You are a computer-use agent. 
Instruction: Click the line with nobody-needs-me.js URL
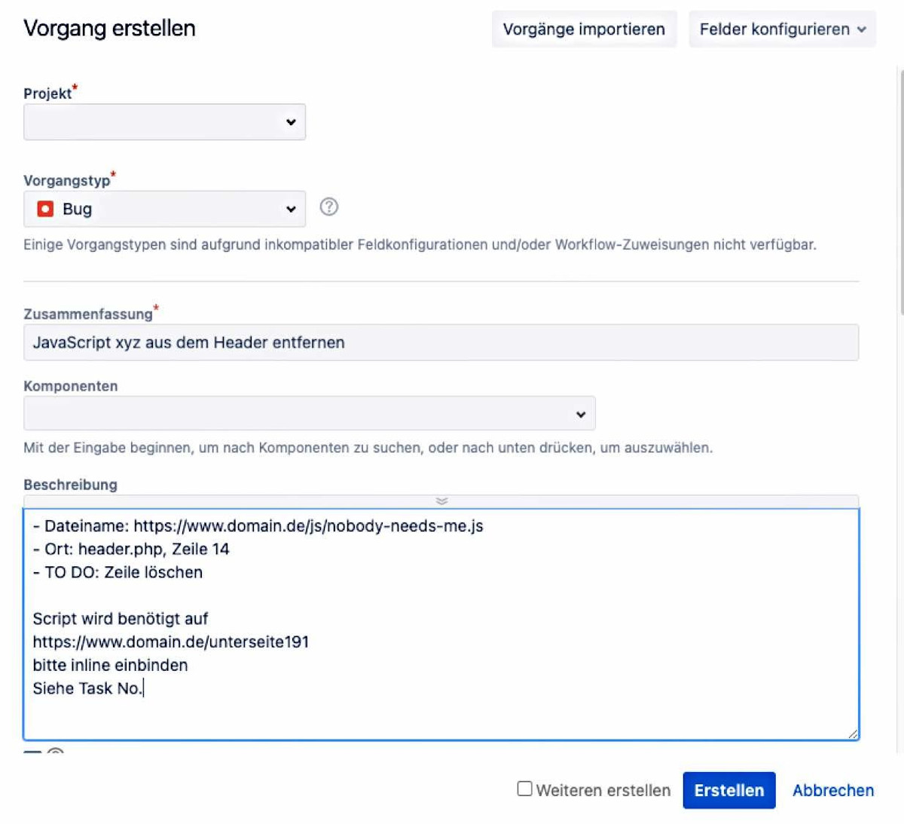click(258, 526)
